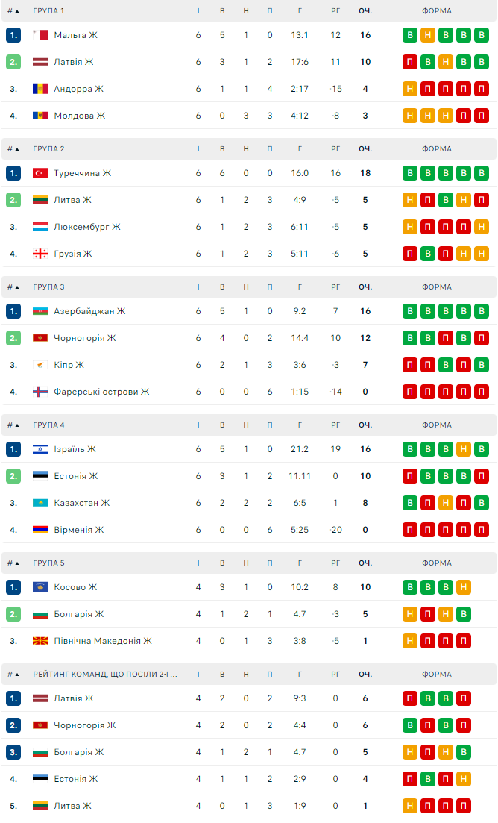The width and height of the screenshot is (498, 823).
Task: Click Malta's first green В form badge
Action: point(409,35)
